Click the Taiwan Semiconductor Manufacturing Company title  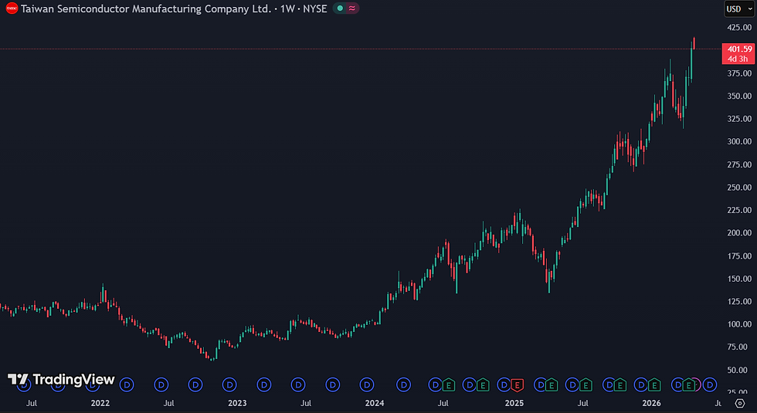146,8
